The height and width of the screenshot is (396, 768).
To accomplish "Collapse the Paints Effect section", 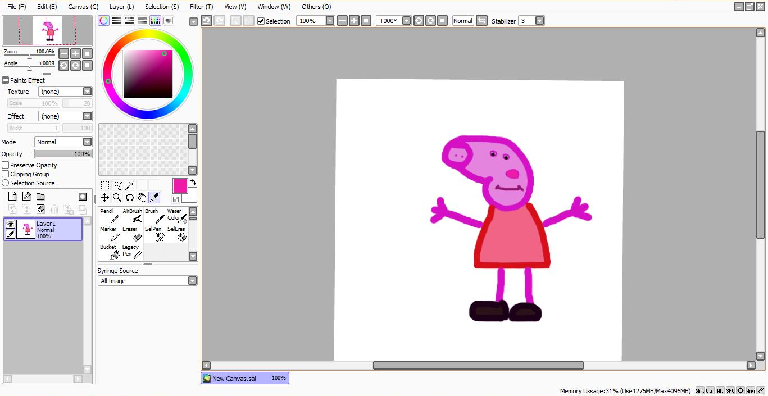I will (x=5, y=80).
